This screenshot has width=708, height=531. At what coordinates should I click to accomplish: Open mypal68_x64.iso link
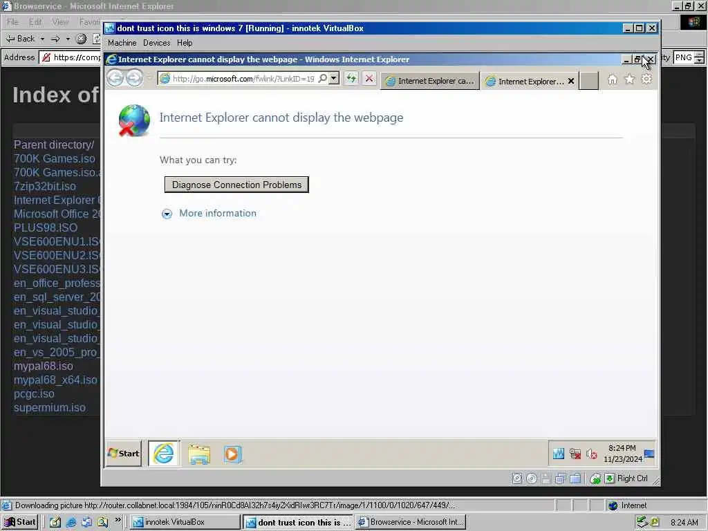click(x=55, y=380)
